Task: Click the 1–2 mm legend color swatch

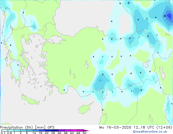Action: 17,130
